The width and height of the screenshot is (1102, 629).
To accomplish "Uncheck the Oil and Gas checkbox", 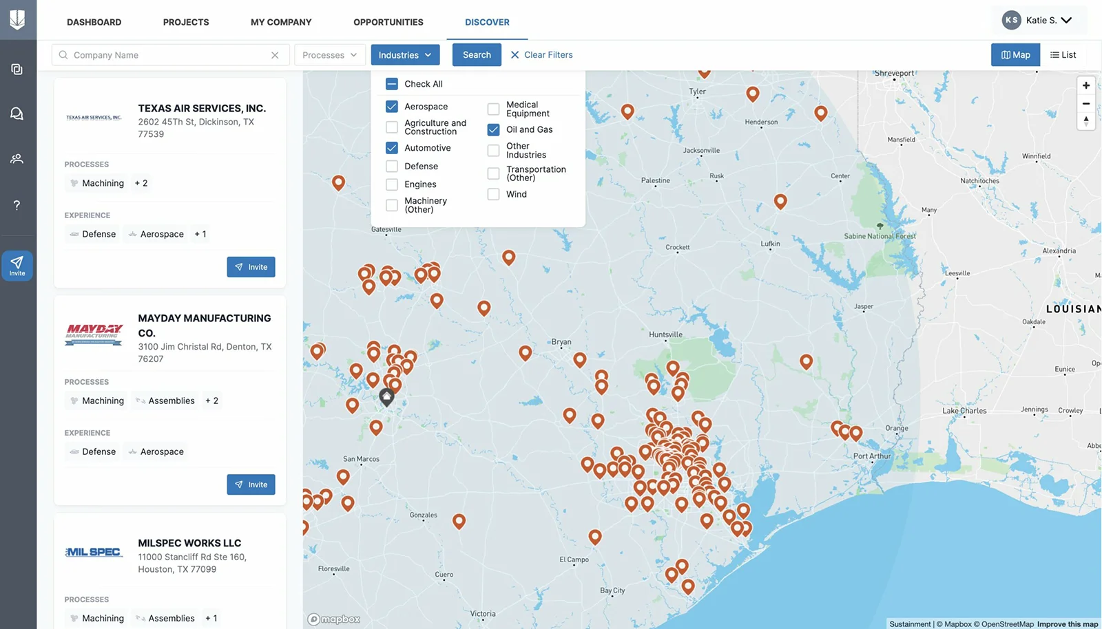I will (x=493, y=129).
